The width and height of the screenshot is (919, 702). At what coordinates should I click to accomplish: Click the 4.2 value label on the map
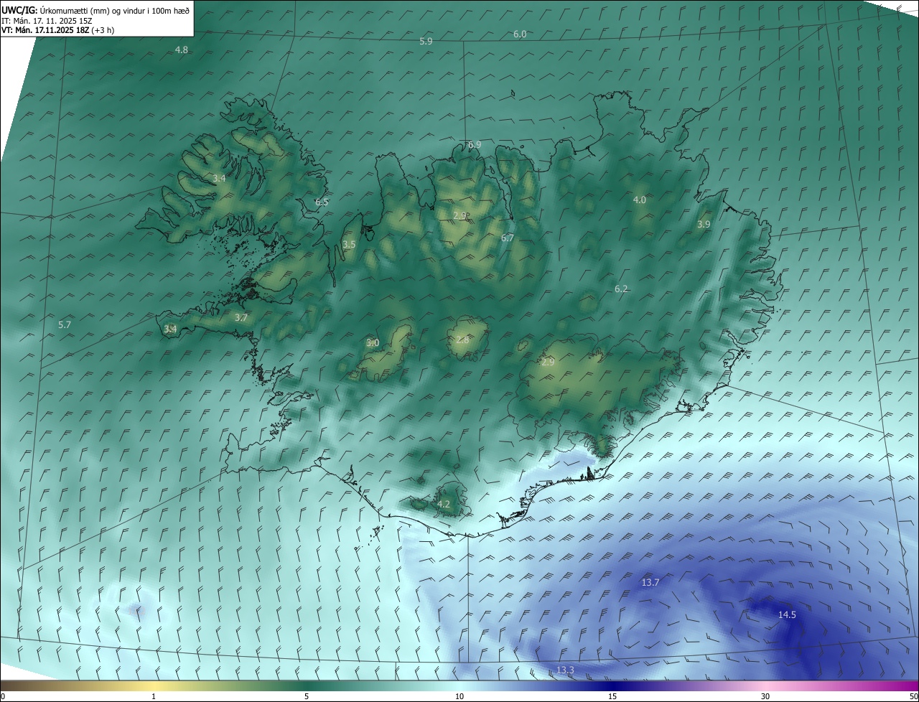click(444, 504)
